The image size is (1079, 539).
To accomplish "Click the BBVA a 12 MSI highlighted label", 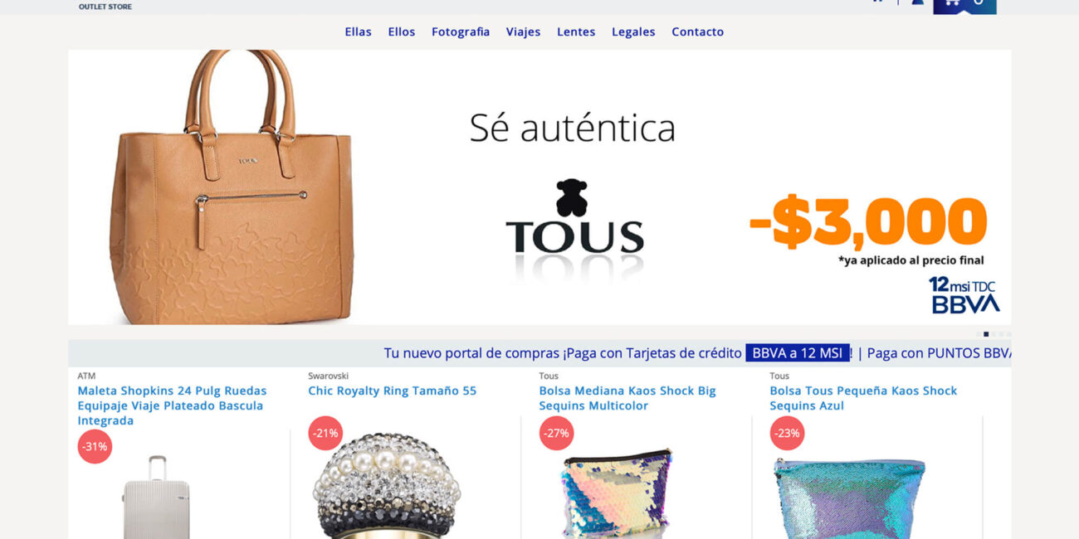I will pyautogui.click(x=797, y=353).
